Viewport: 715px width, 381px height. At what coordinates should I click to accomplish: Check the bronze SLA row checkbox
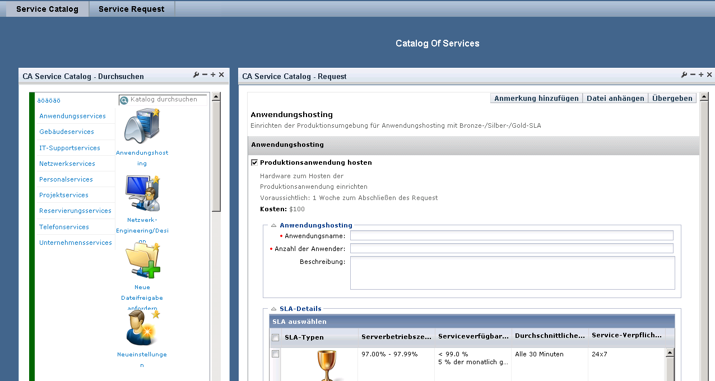coord(275,354)
